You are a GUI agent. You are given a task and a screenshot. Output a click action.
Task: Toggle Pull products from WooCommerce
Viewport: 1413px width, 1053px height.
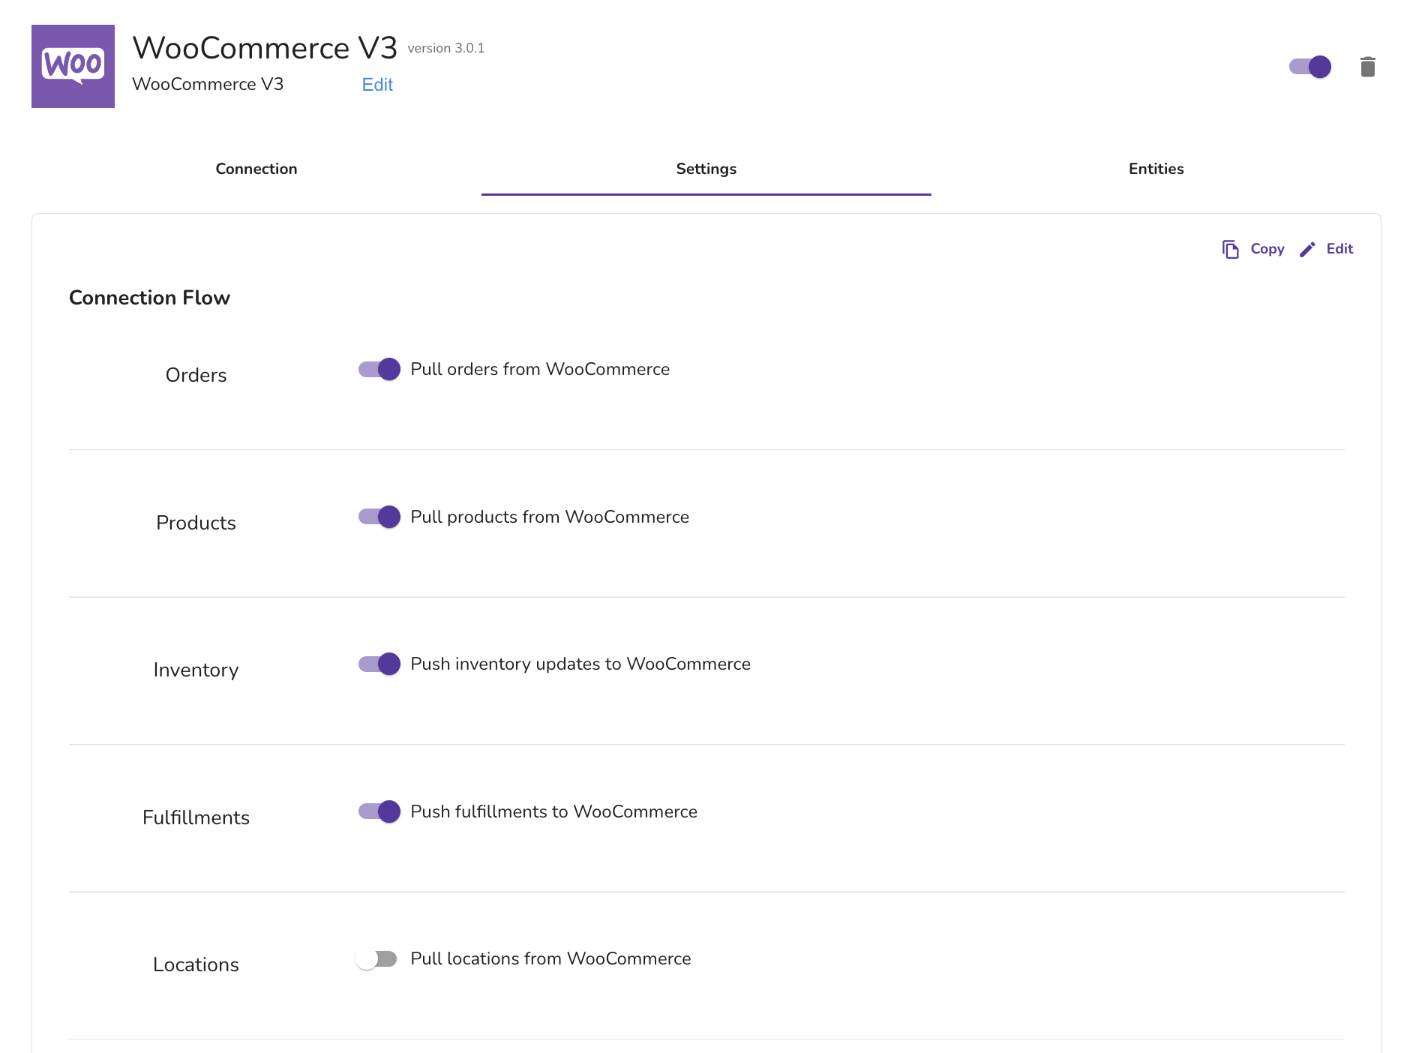379,517
